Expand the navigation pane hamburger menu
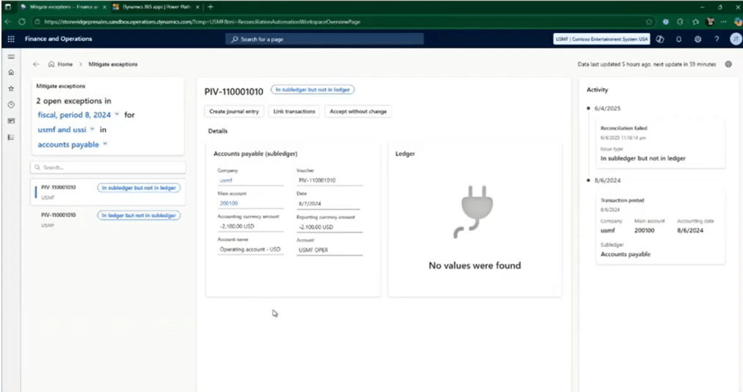 point(11,56)
